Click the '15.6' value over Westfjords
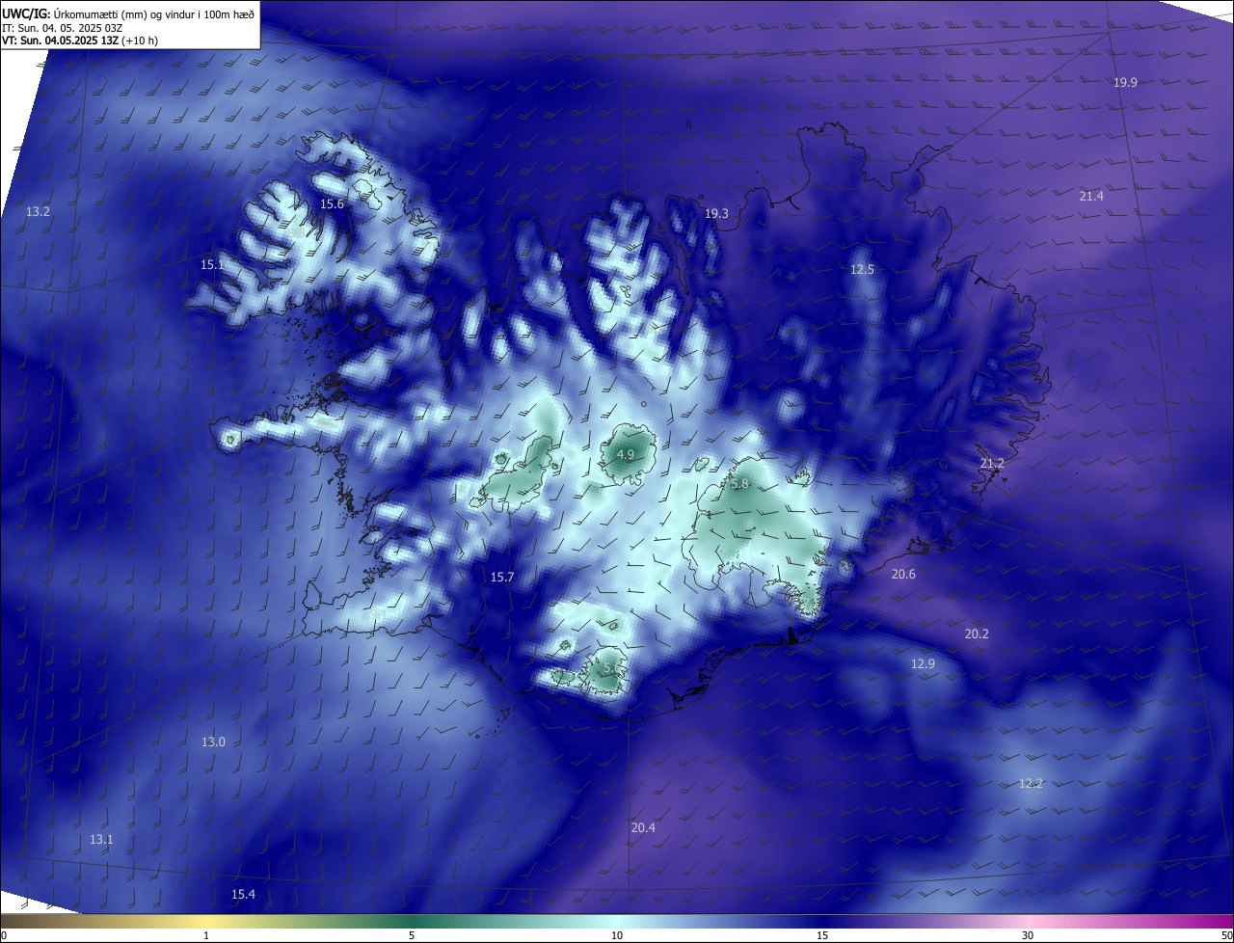This screenshot has width=1234, height=943. [x=332, y=204]
